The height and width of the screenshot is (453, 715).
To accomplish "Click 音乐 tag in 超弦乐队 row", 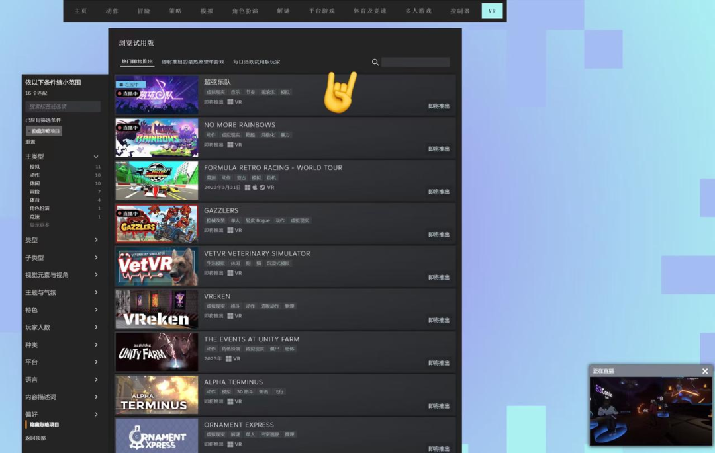I will 235,92.
